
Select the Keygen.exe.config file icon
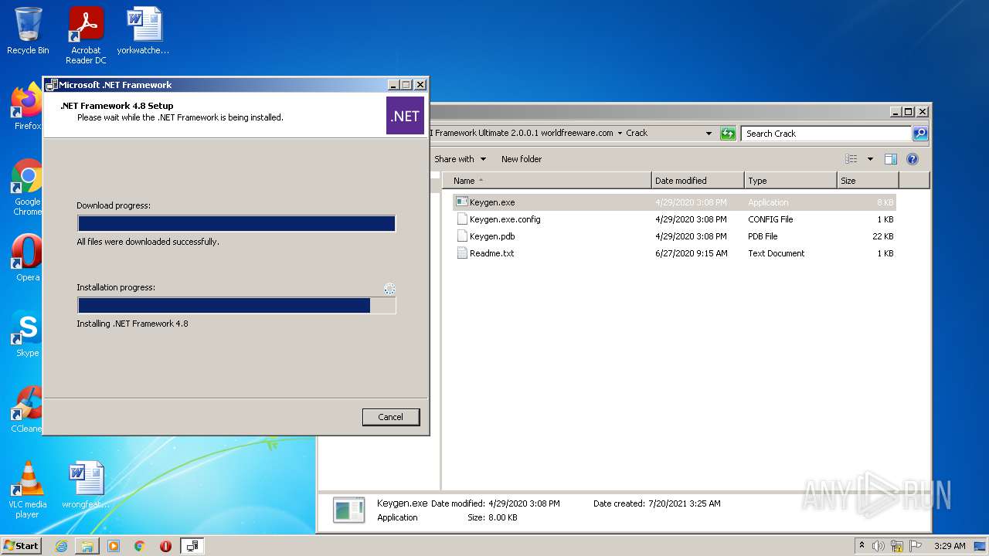[462, 219]
